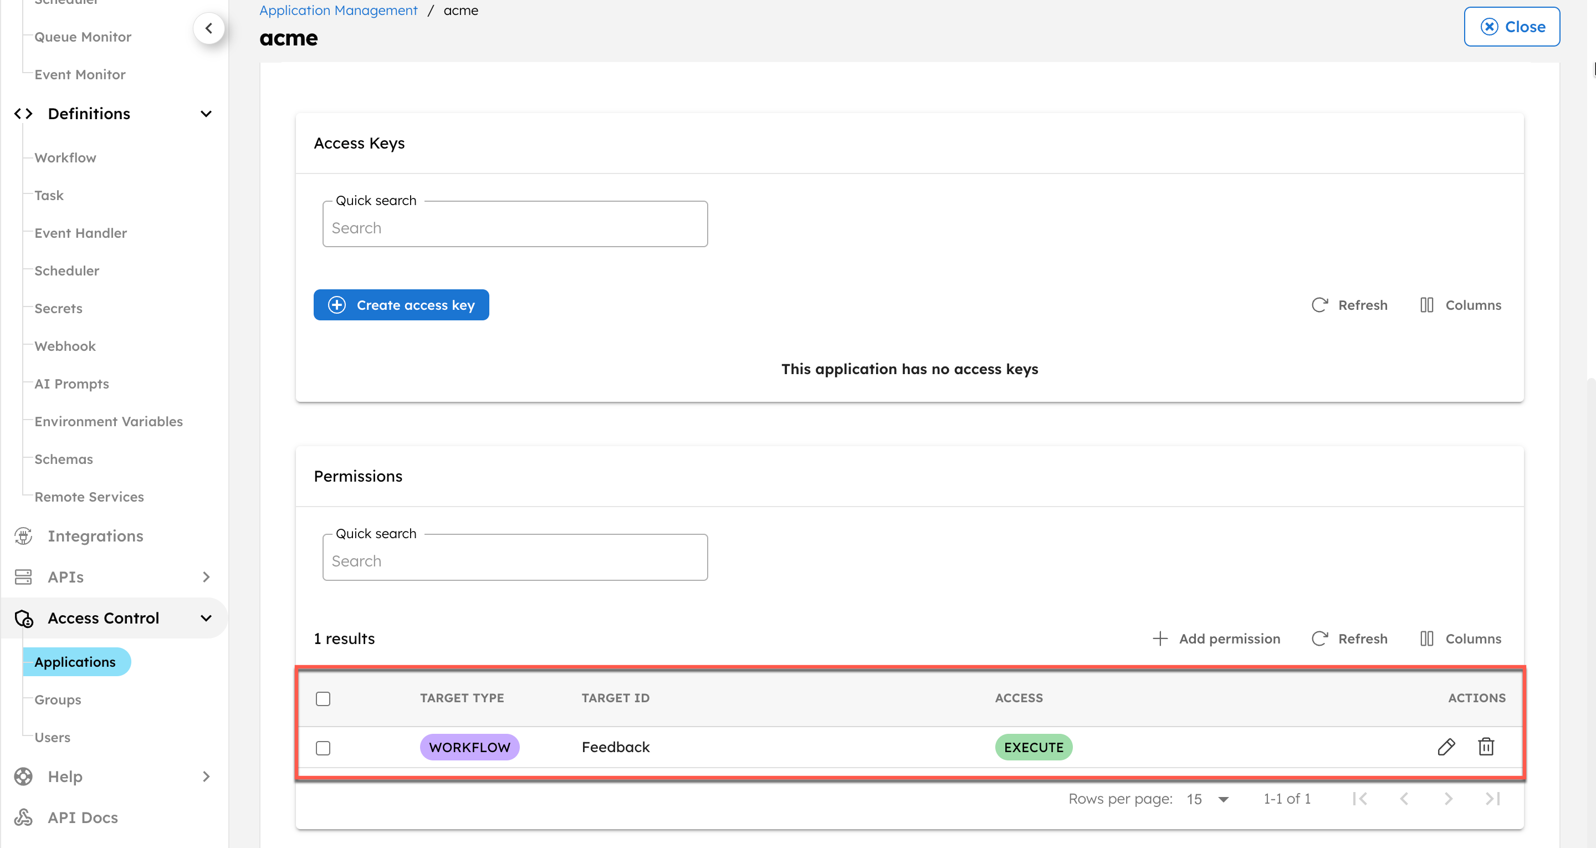
Task: Edit the Feedback permission with pencil icon
Action: pos(1446,747)
